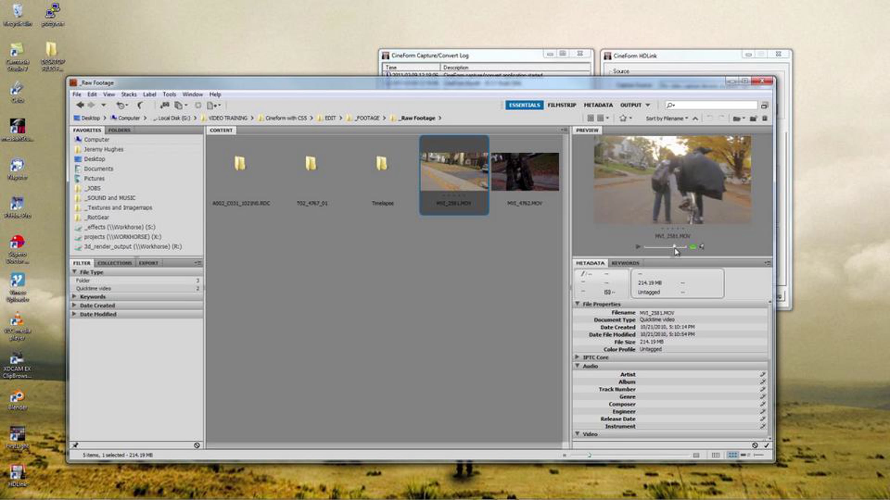Image resolution: width=890 pixels, height=500 pixels.
Task: Click the back navigation arrow
Action: tap(80, 105)
